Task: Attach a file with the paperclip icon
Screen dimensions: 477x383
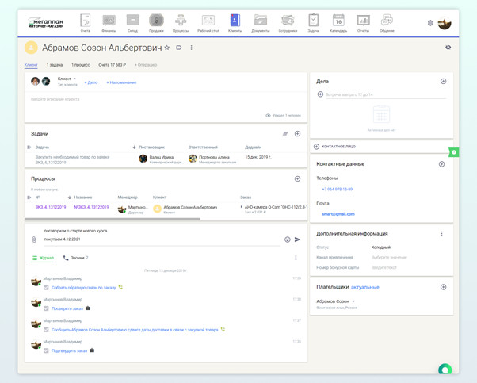Action: coord(34,239)
